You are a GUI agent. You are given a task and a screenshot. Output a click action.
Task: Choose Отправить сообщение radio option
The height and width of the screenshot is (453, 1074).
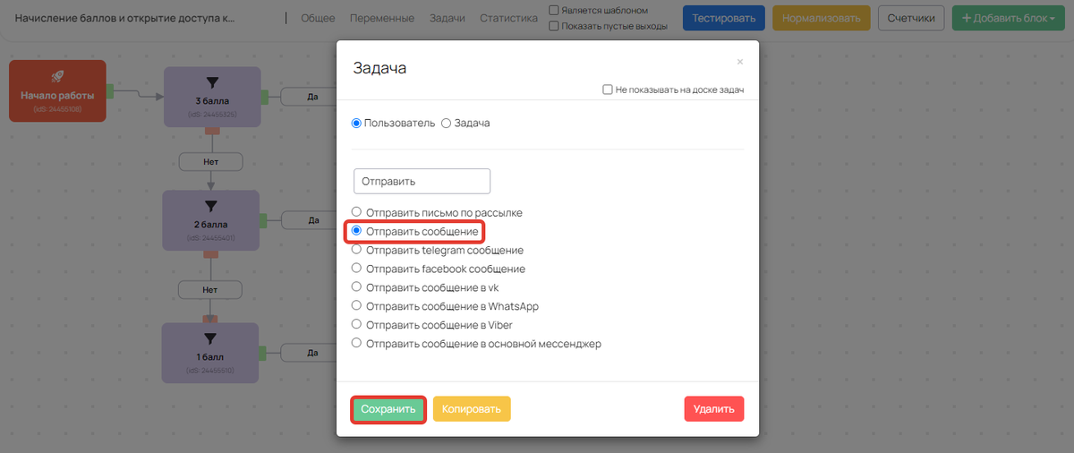[357, 231]
